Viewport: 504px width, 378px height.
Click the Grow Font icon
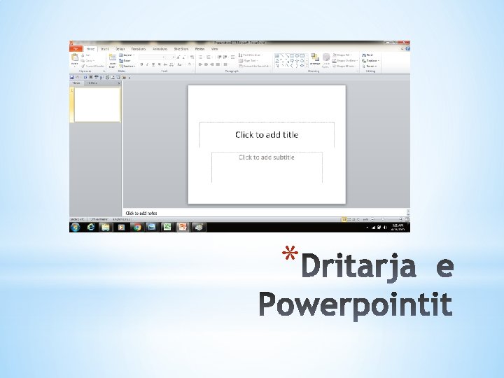click(x=178, y=57)
